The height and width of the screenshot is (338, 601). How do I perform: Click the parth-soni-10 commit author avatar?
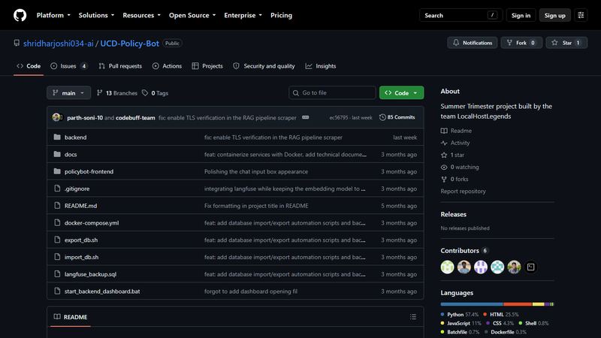point(56,117)
